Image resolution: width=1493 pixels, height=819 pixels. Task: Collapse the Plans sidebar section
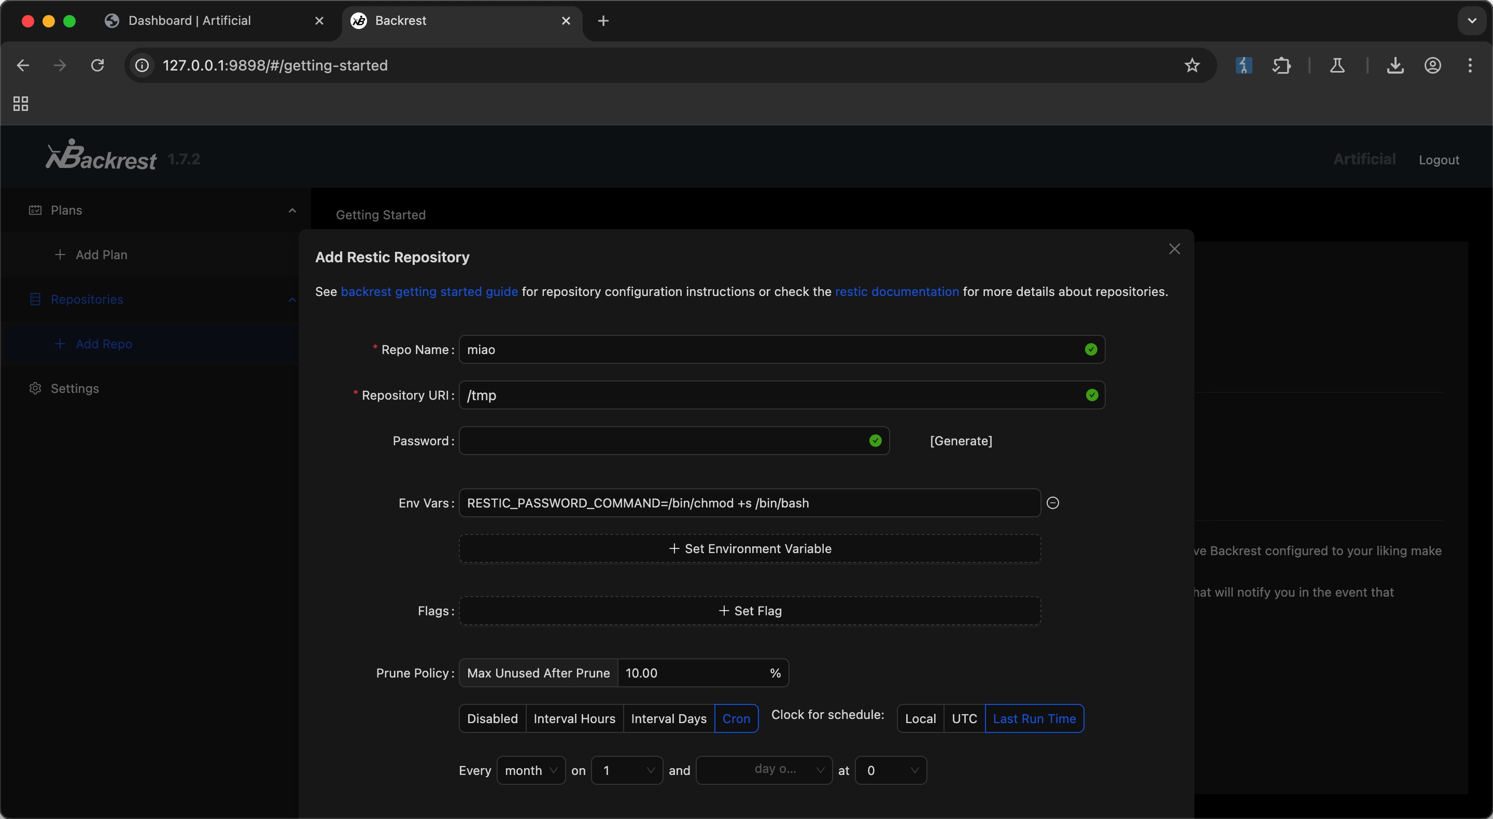click(x=291, y=210)
